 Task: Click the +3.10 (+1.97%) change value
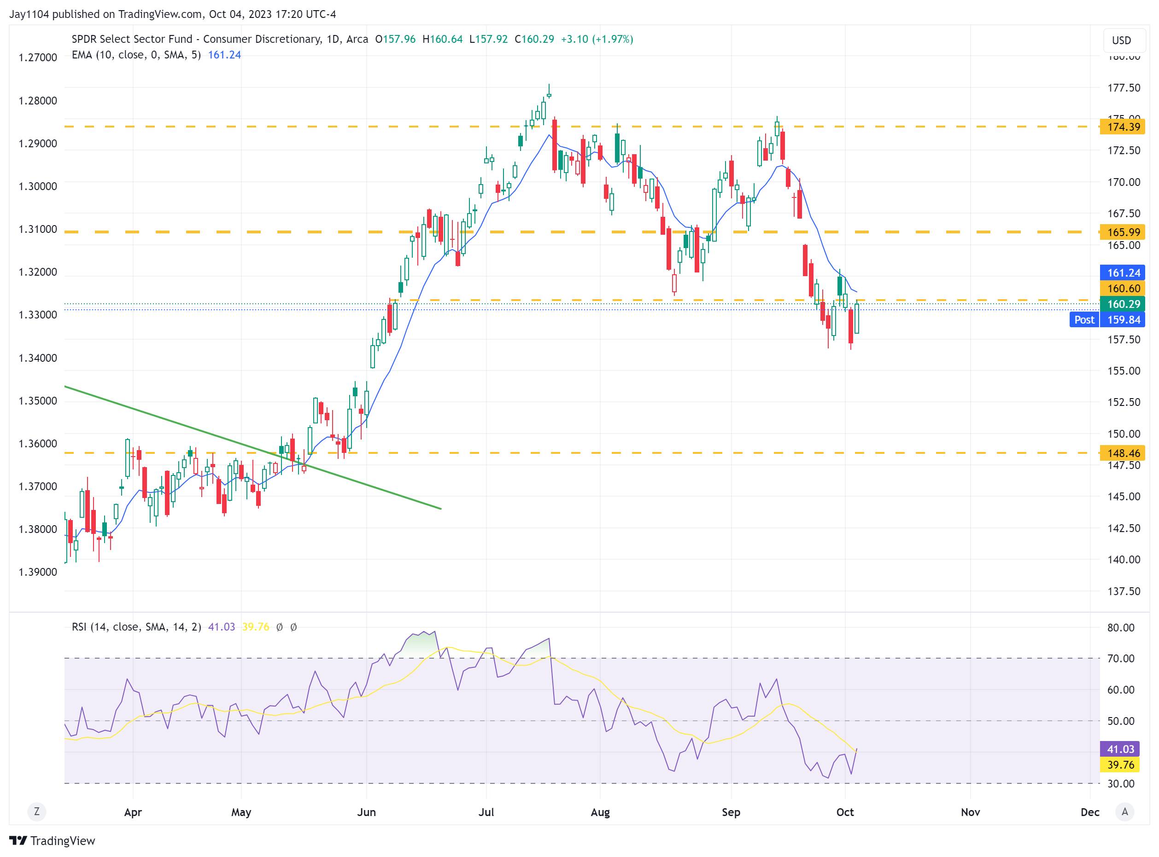(x=597, y=39)
